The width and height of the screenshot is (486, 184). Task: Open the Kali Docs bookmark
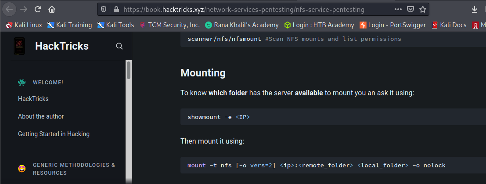pos(449,25)
